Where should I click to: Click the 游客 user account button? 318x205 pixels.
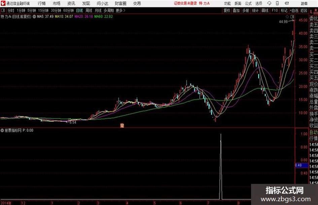(304, 3)
